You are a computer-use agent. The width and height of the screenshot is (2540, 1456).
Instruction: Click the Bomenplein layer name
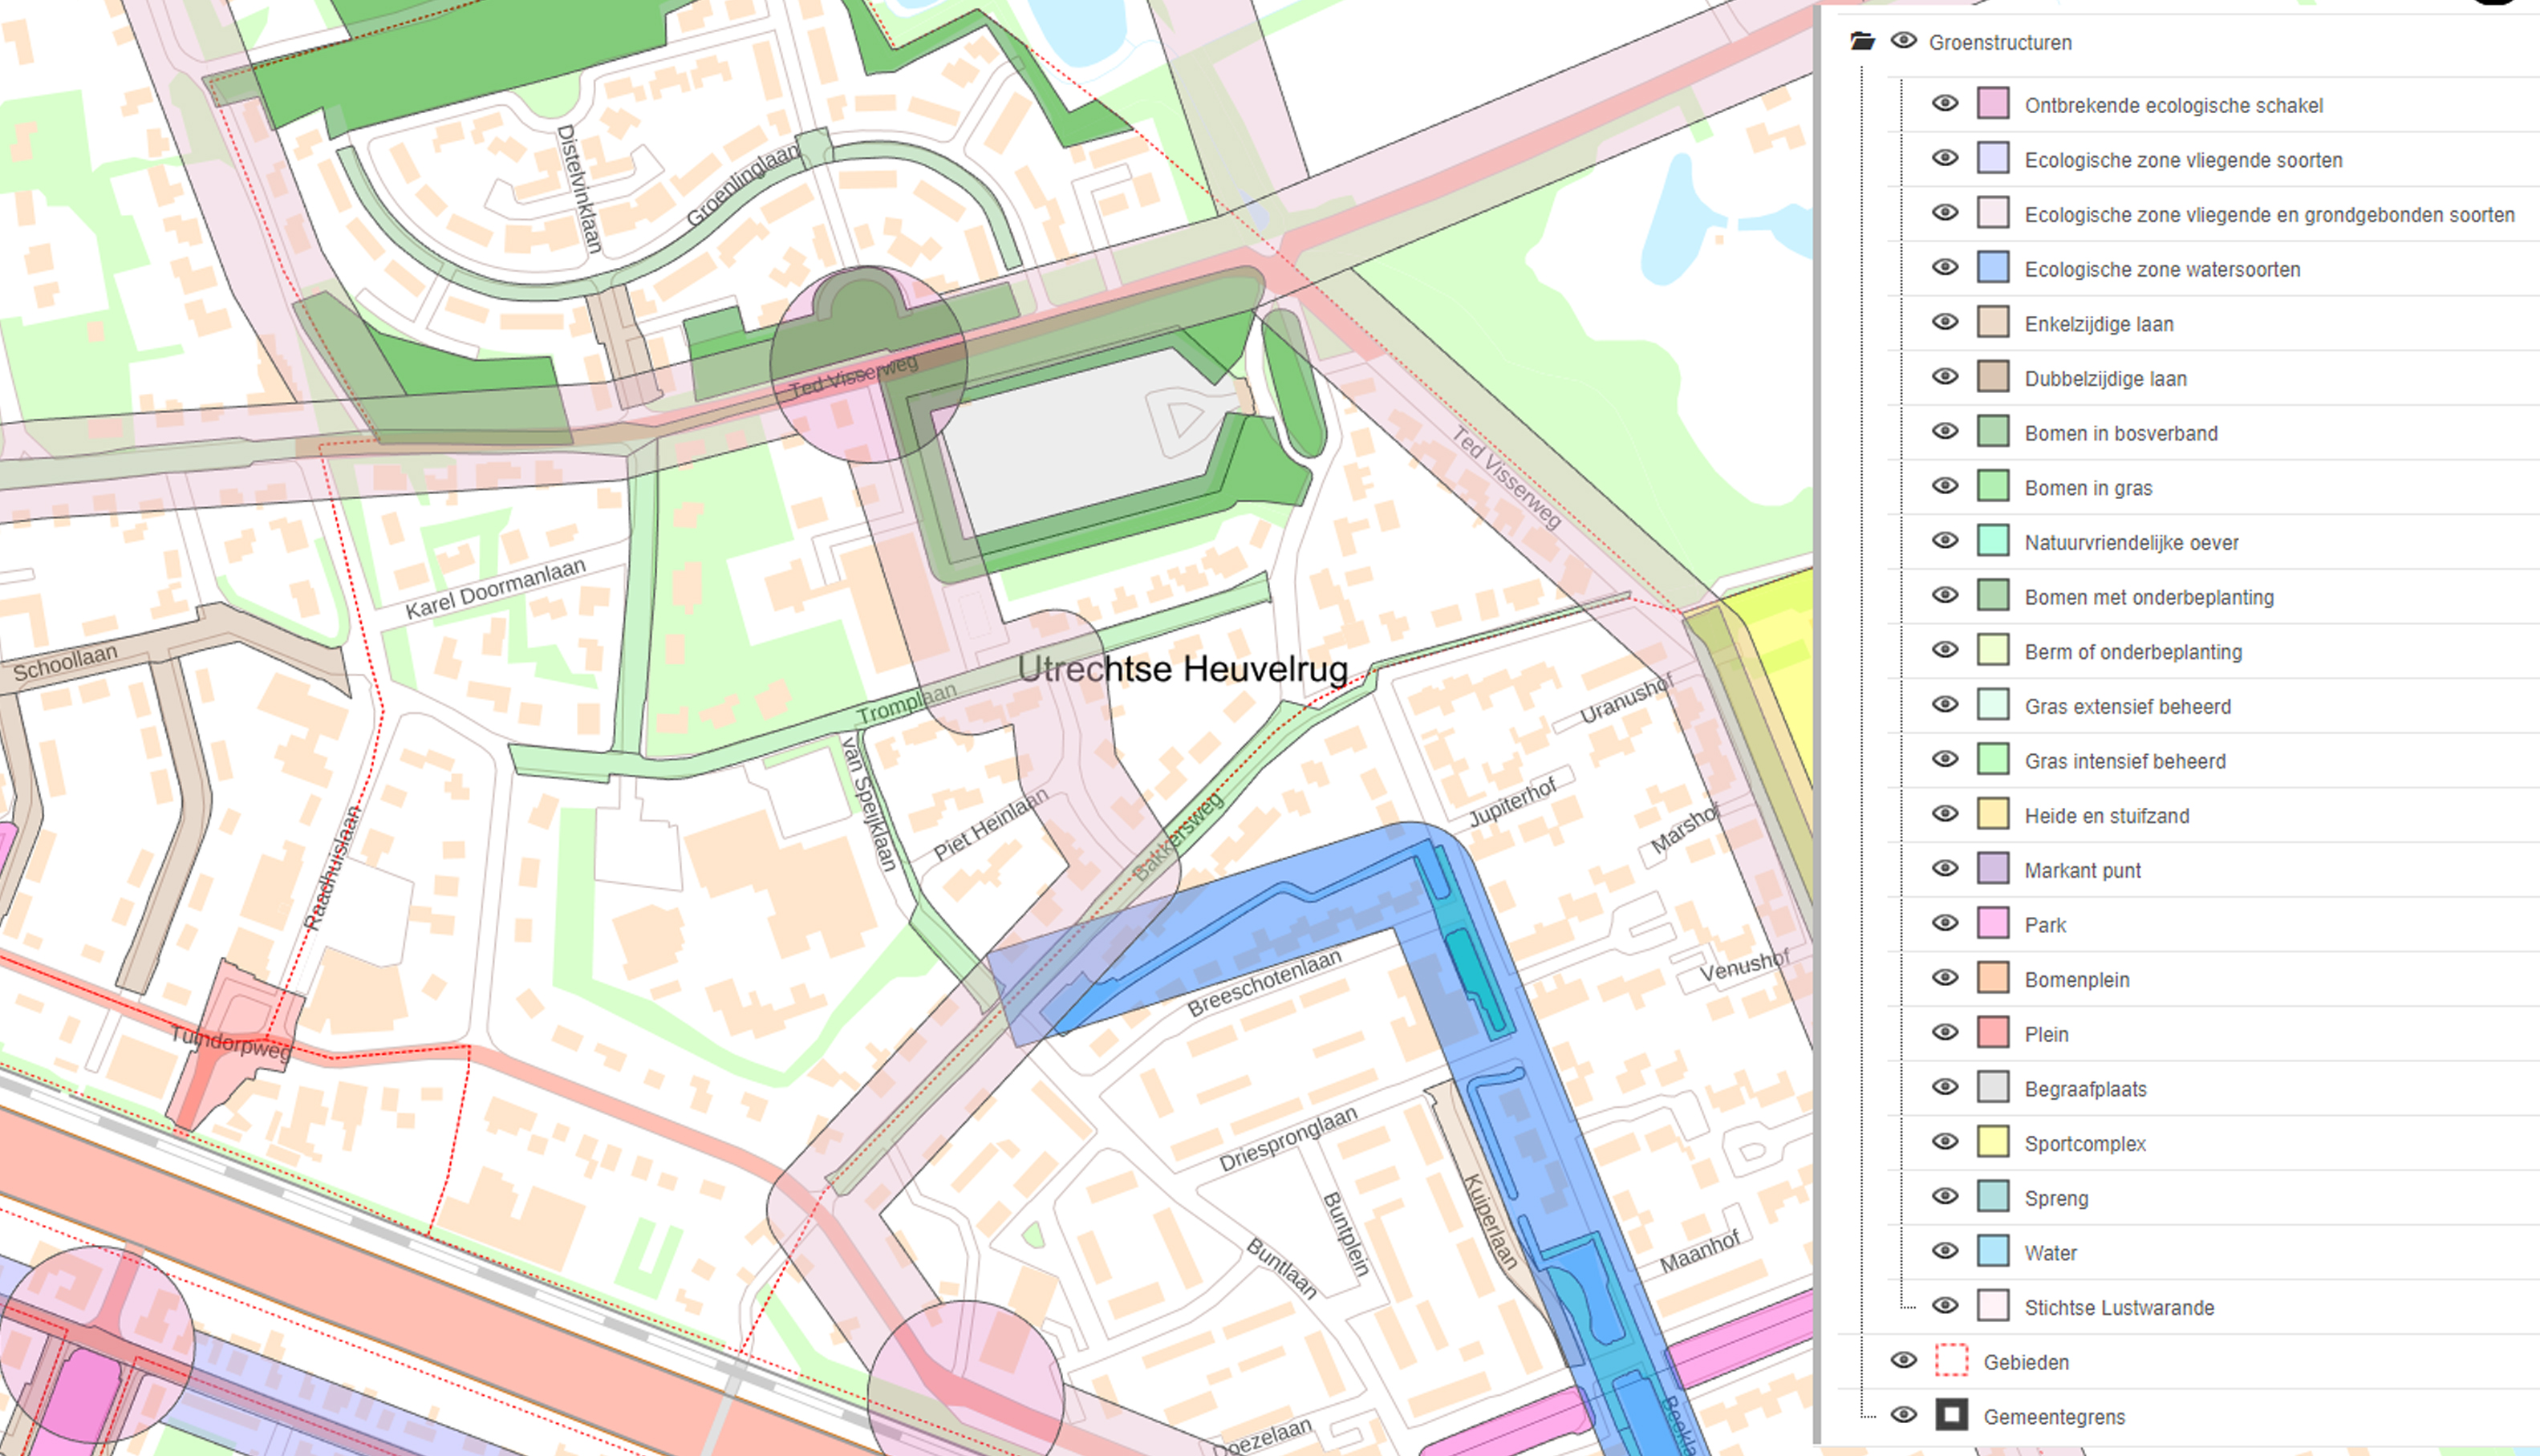[x=2076, y=979]
